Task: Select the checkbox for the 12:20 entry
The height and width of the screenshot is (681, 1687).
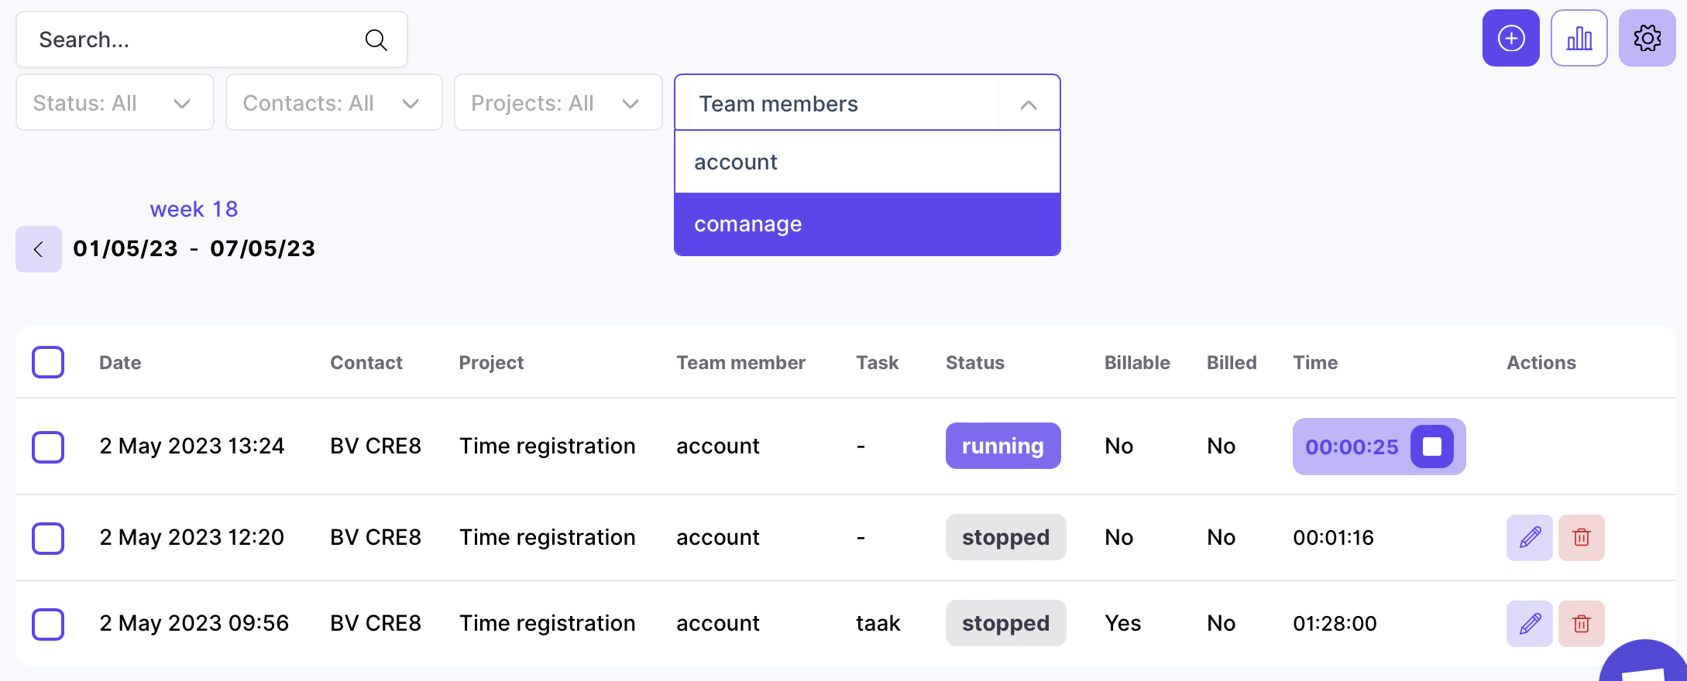Action: click(48, 538)
